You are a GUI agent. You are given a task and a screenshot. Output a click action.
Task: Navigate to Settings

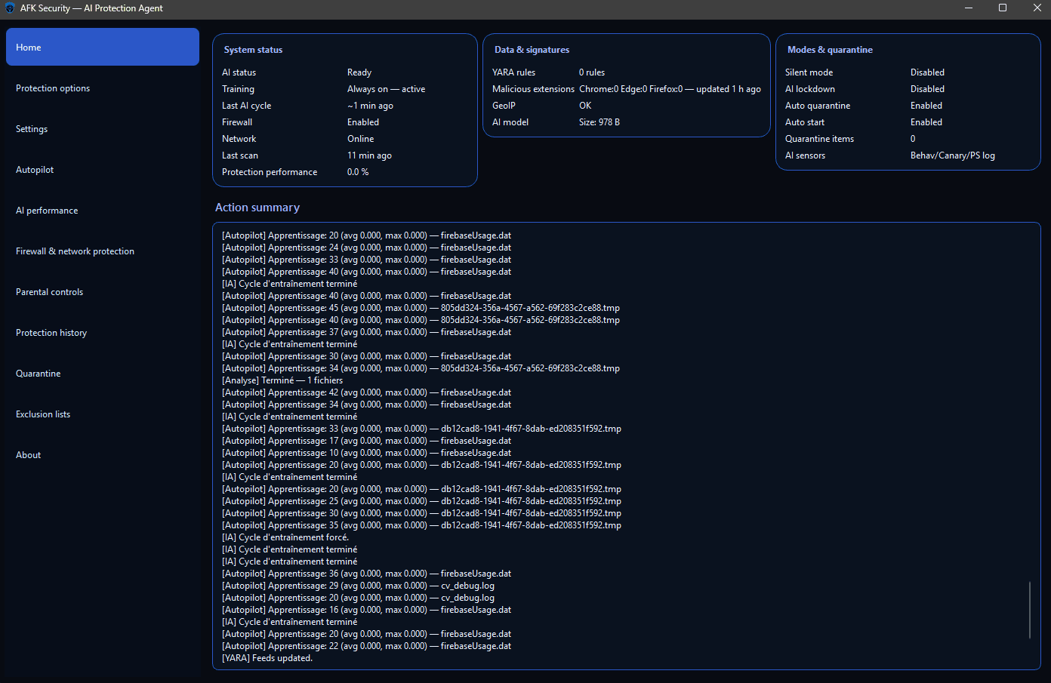coord(31,128)
